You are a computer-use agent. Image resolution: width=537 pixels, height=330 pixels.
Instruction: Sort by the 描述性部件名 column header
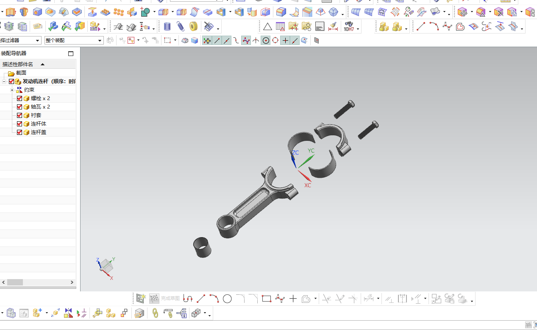(x=38, y=64)
